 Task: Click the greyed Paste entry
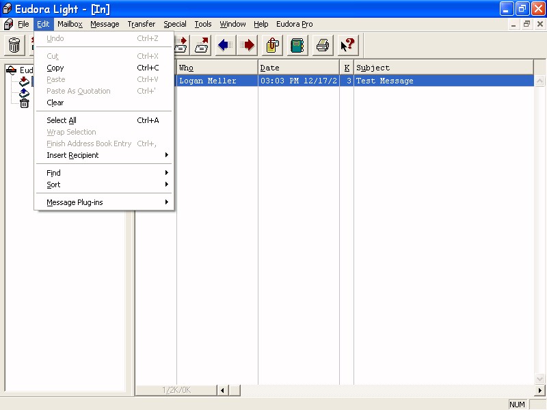(104, 79)
